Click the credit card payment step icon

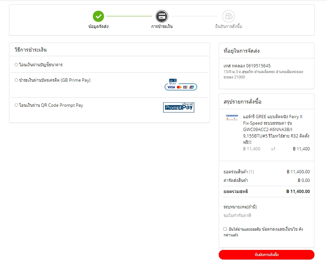click(162, 16)
